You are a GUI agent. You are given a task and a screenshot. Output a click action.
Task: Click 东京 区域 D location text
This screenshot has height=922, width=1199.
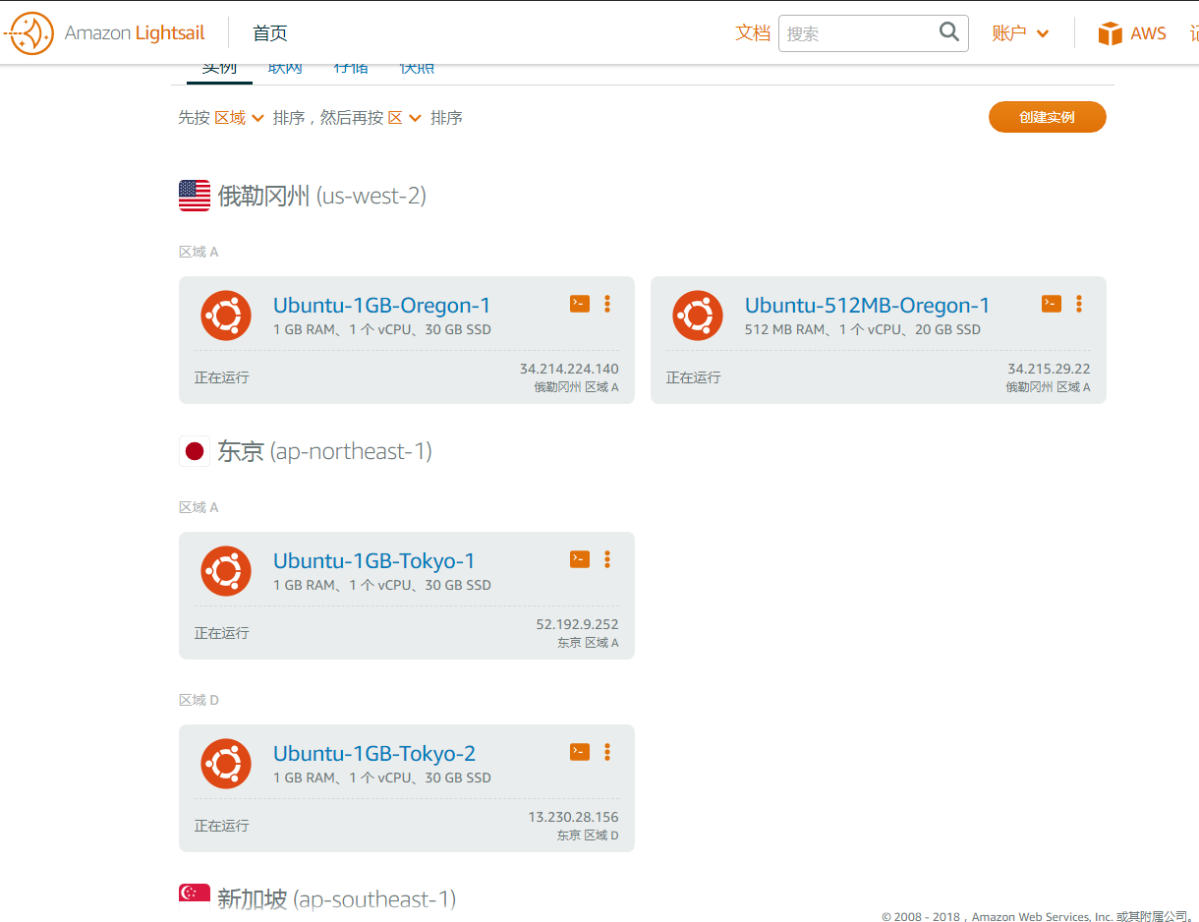pyautogui.click(x=588, y=836)
